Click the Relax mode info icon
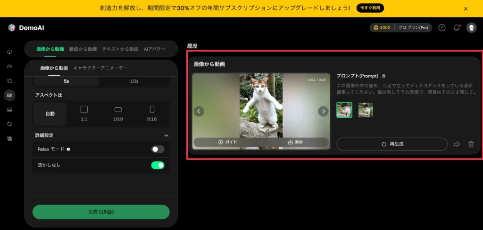Image resolution: width=483 pixels, height=230 pixels. tap(68, 149)
